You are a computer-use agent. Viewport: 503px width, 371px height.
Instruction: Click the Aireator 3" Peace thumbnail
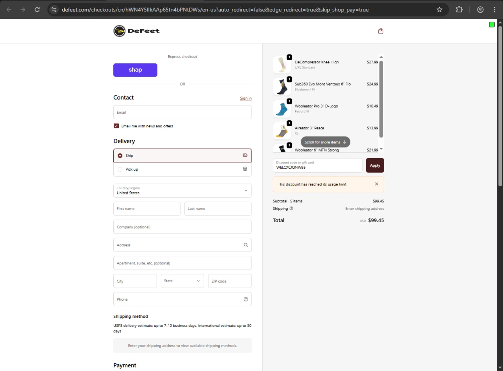(x=282, y=131)
